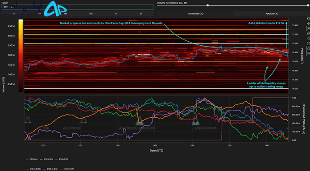Image resolution: width=310 pixels, height=171 pixels.
Task: Switch to Absolute CVD
Action: coord(272,14)
